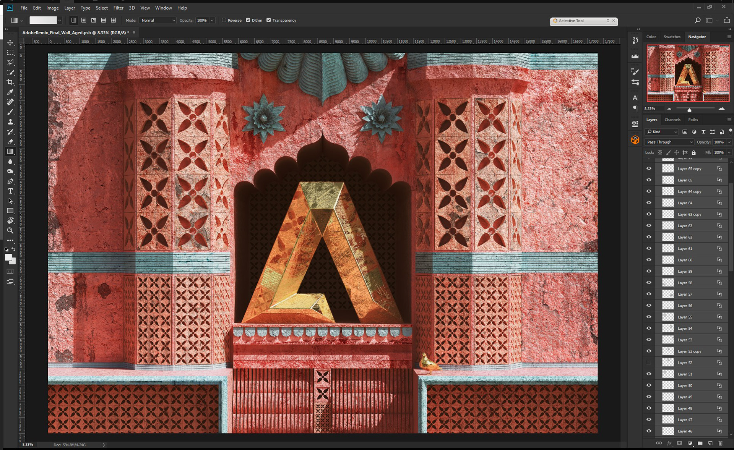Hide Layer 64 visibility eye
Screen dimensions: 734x450
[x=649, y=203]
